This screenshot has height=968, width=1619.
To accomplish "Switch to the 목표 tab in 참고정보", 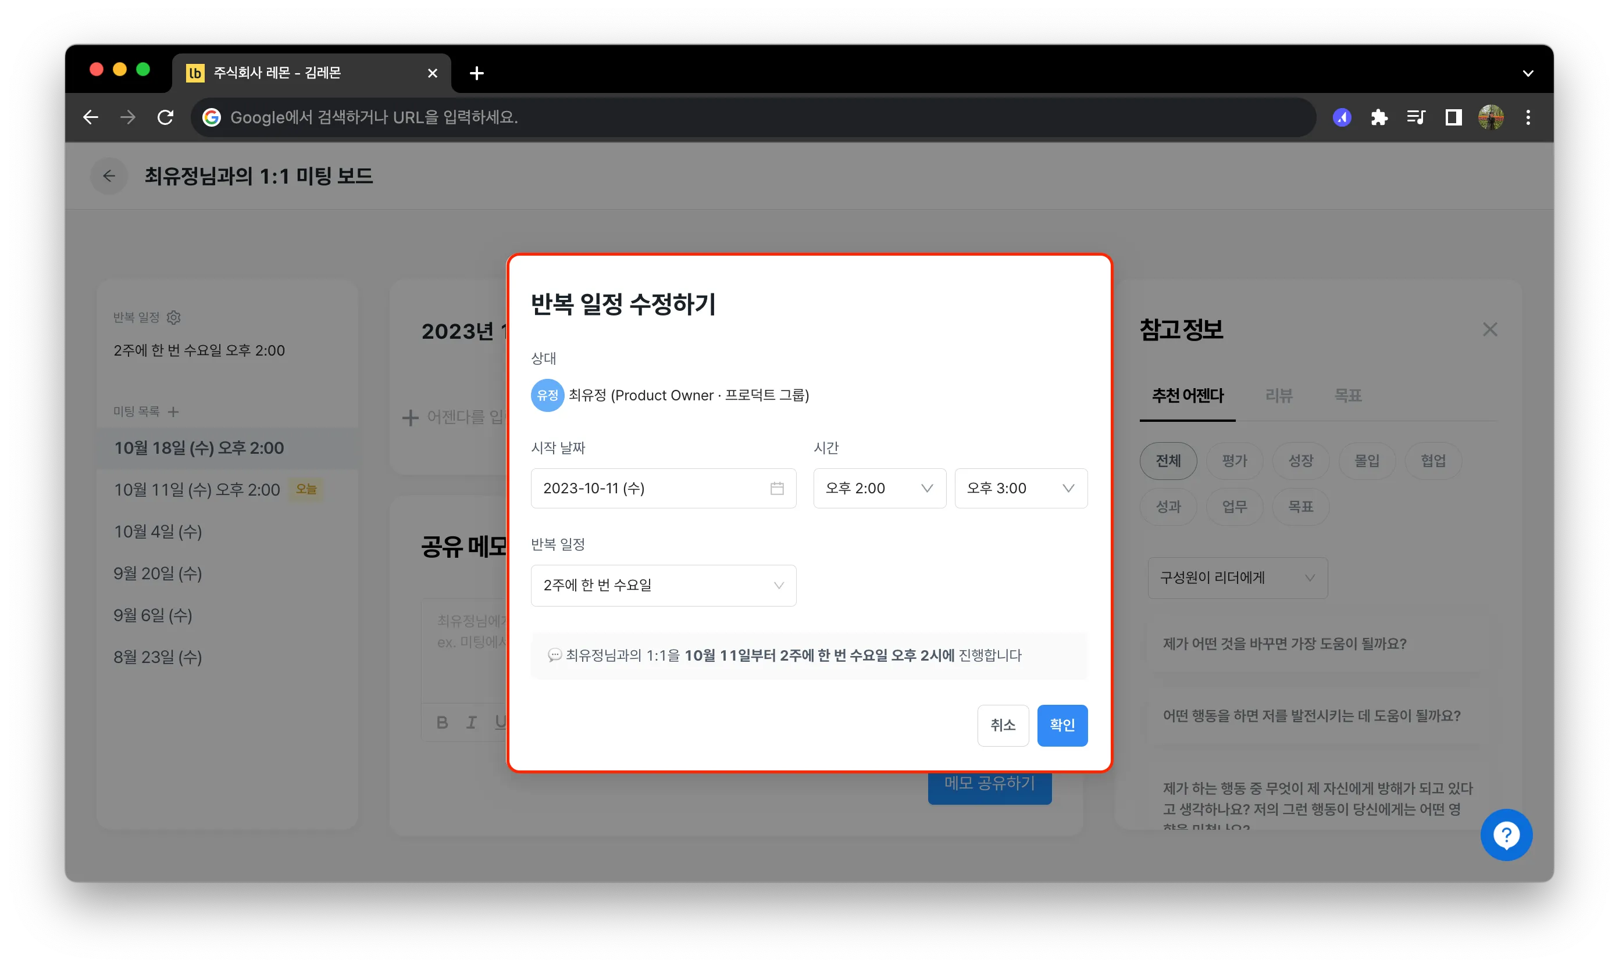I will [1348, 396].
